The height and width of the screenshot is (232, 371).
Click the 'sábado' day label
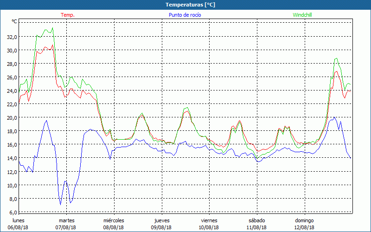[x=257, y=220]
